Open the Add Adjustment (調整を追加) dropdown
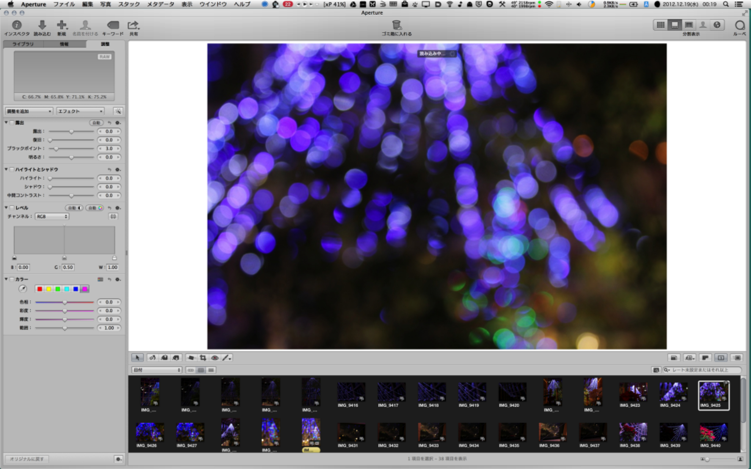The image size is (751, 469). (x=29, y=111)
